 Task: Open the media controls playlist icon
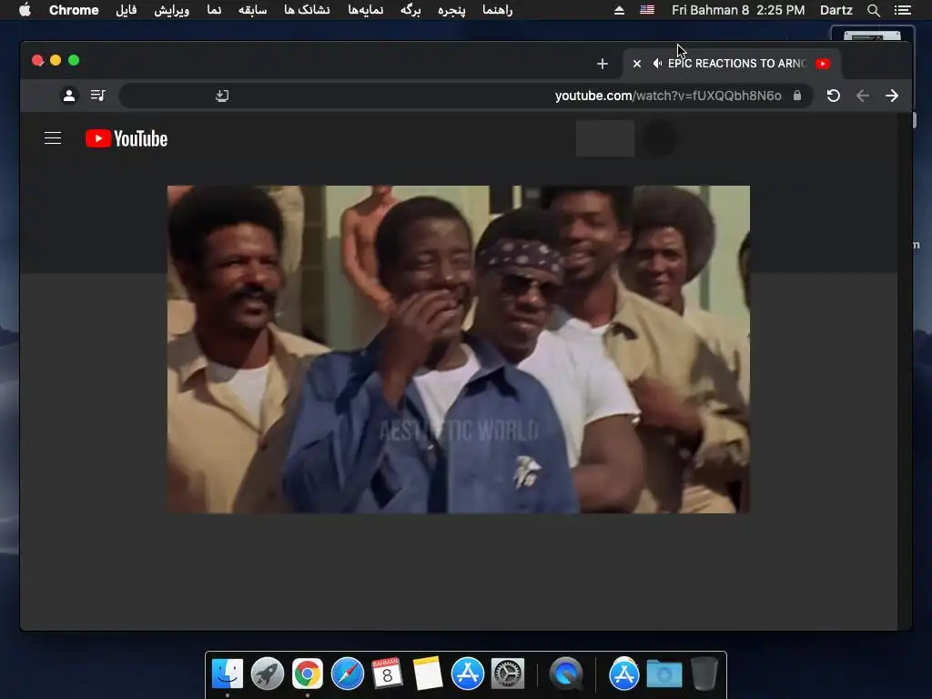pyautogui.click(x=98, y=95)
